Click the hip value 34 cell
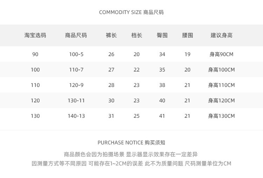 (162, 54)
